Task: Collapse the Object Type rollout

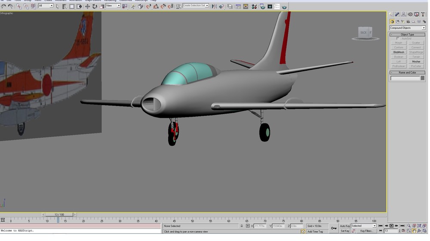Action: pyautogui.click(x=407, y=34)
